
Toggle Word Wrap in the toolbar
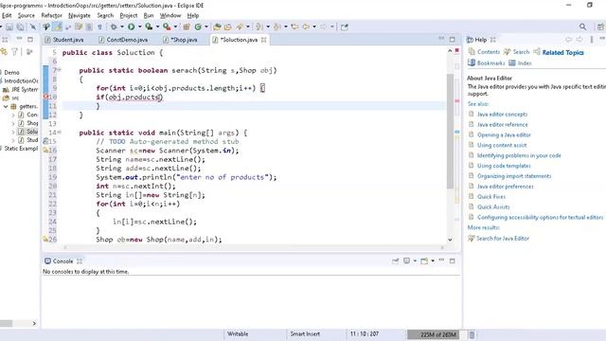tap(79, 27)
